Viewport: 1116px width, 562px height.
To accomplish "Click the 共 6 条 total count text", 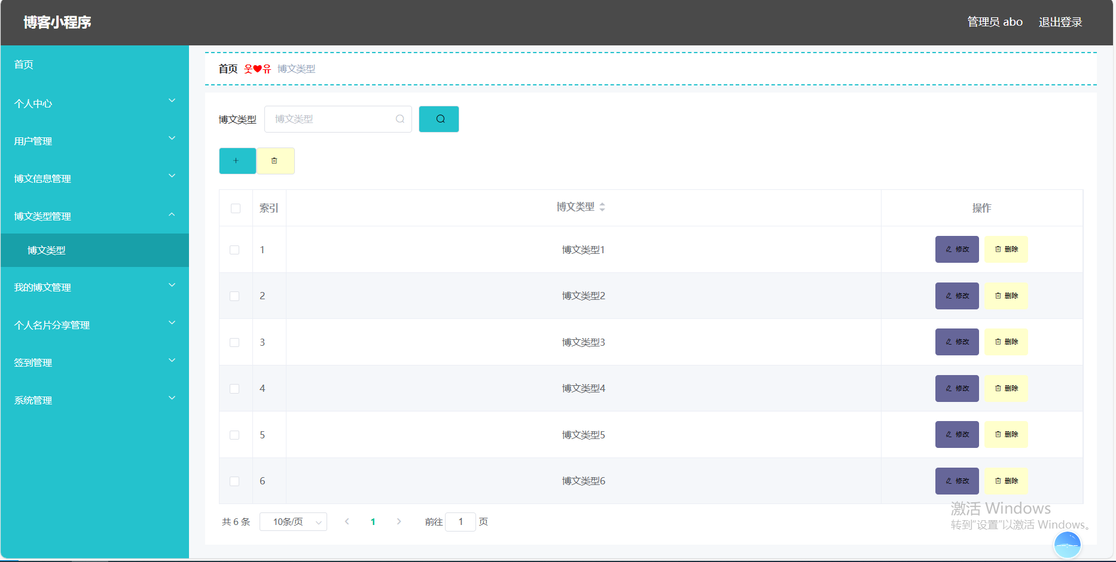I will (236, 521).
